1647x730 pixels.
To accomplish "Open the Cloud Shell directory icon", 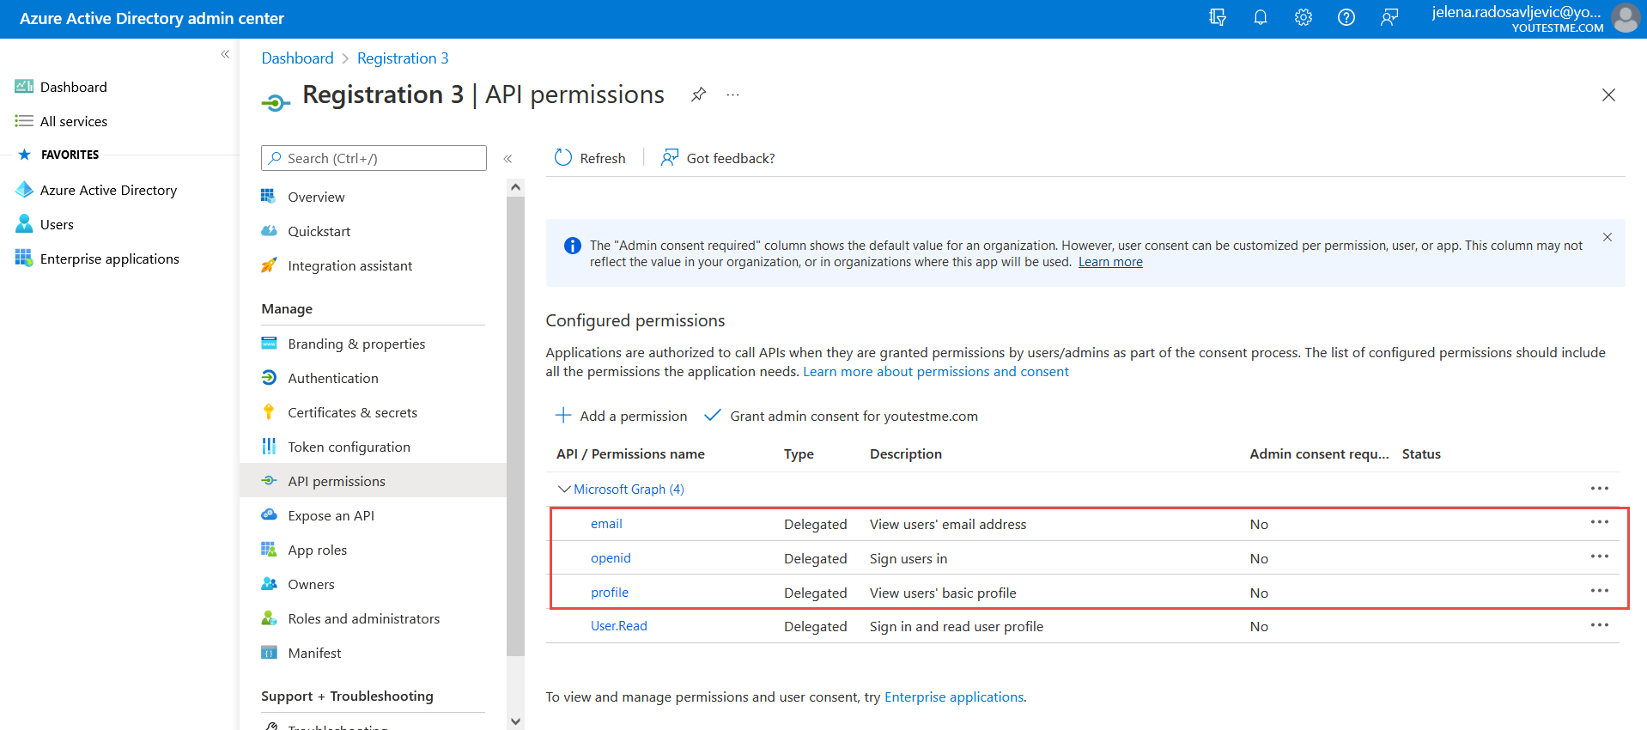I will point(1217,18).
